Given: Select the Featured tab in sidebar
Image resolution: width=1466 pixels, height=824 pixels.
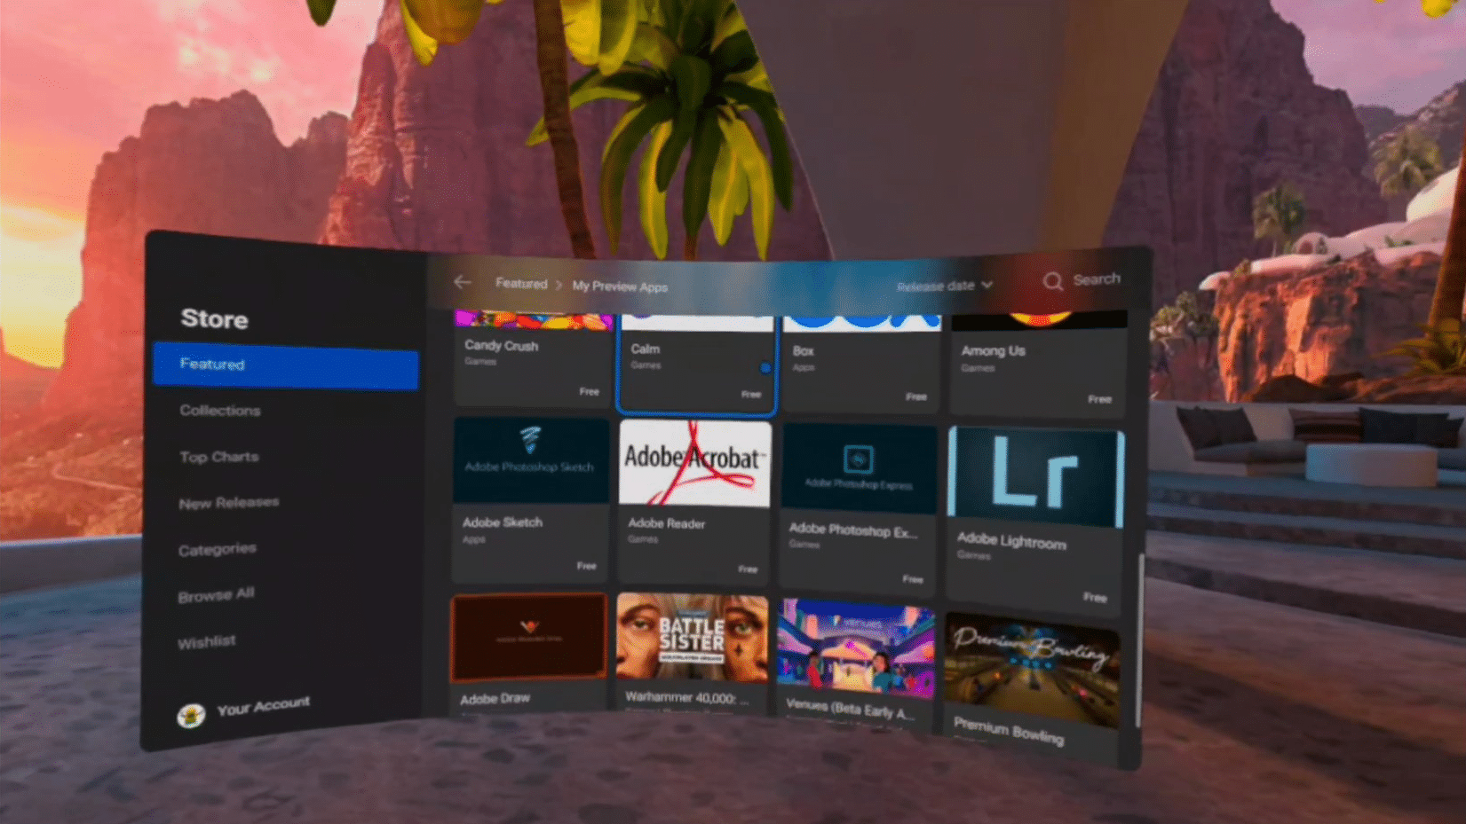Looking at the screenshot, I should click(285, 365).
